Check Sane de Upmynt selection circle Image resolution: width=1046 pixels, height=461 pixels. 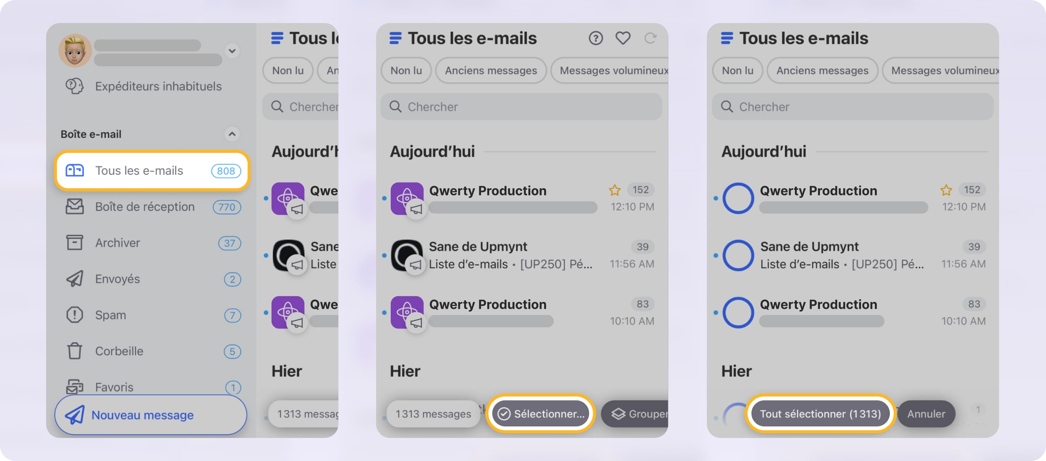[x=738, y=255]
